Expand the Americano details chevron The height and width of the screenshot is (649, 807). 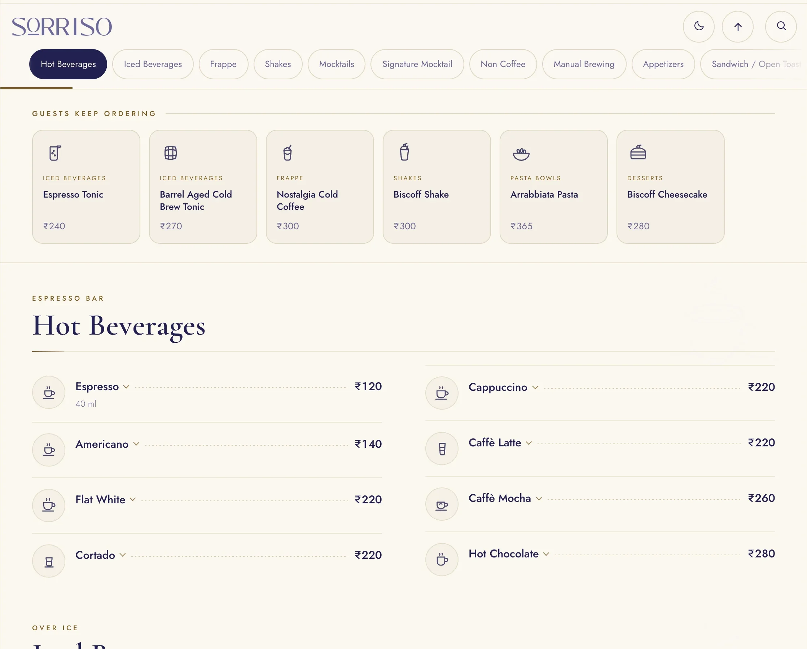(x=136, y=444)
